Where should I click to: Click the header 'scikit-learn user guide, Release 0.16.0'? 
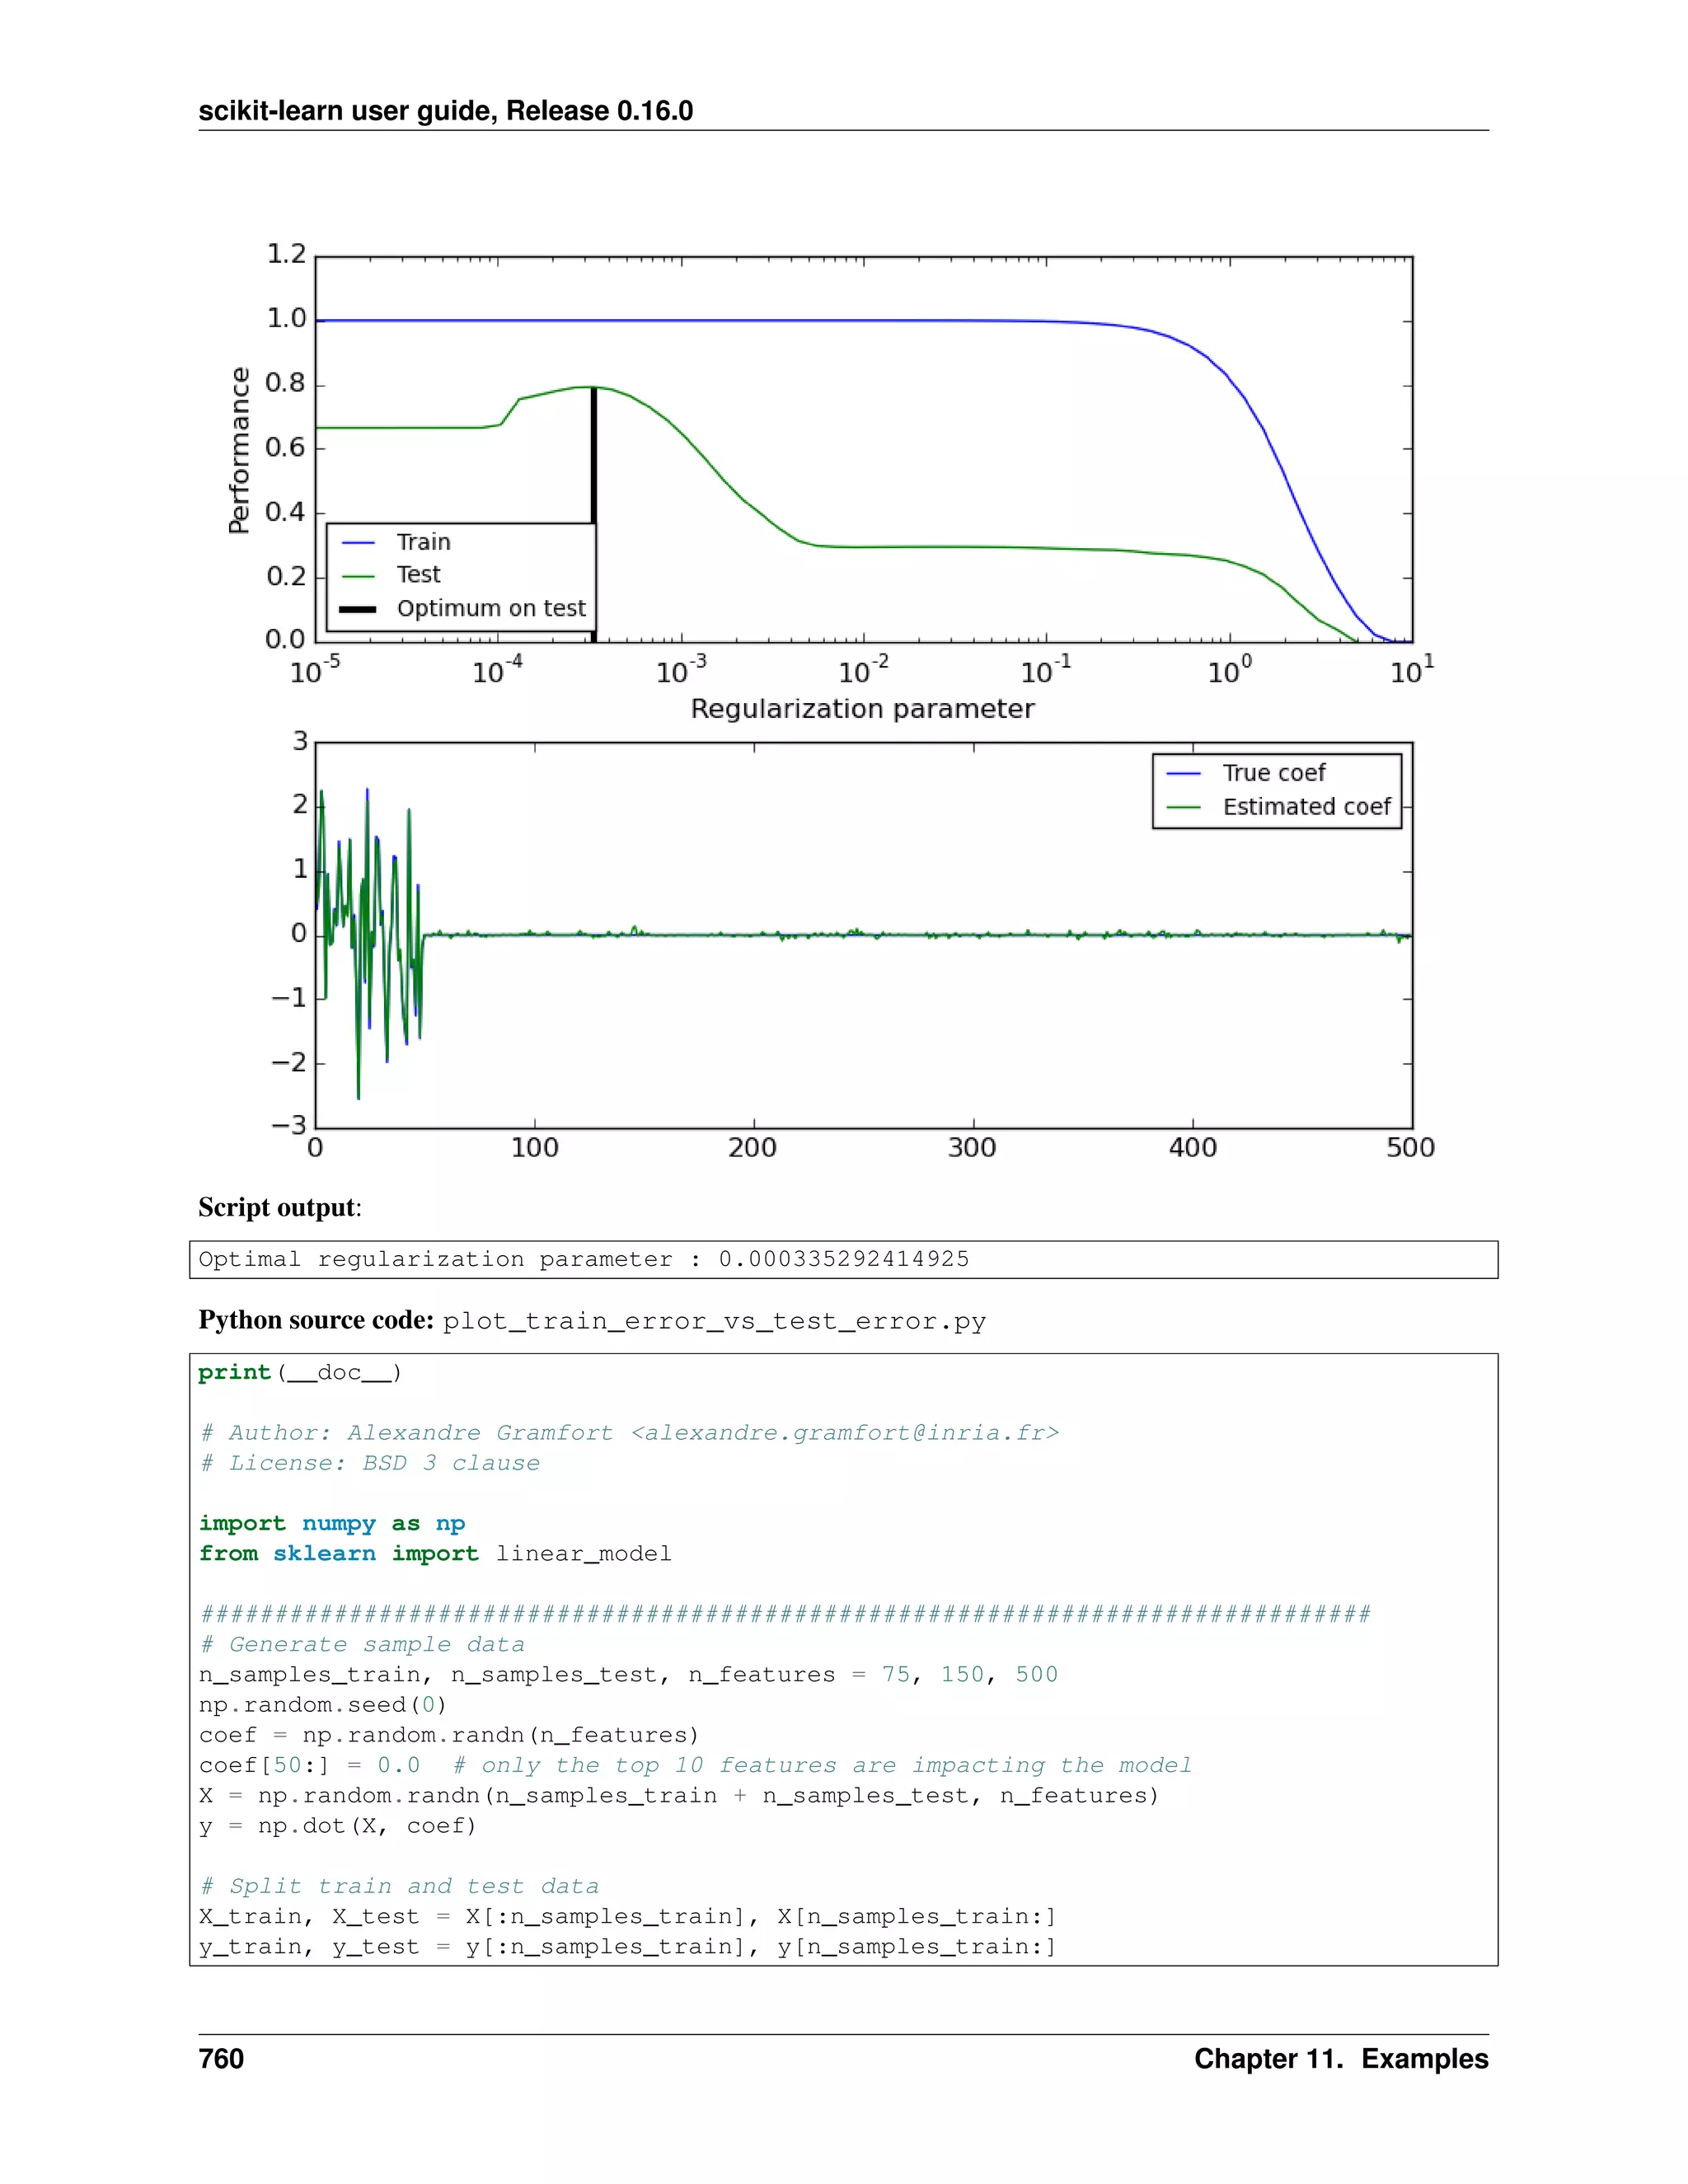tap(445, 110)
